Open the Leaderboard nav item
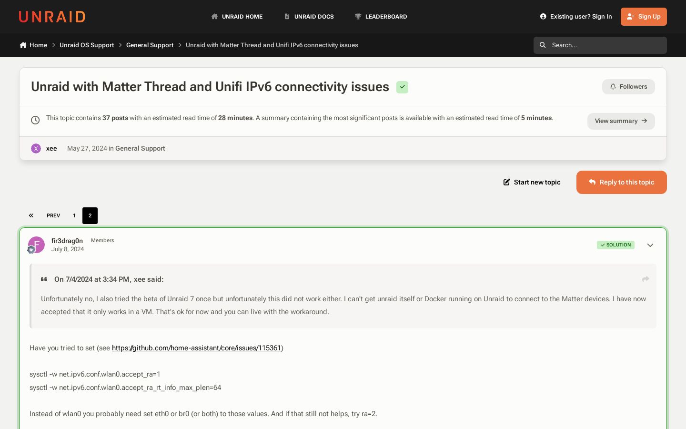The height and width of the screenshot is (429, 686). (x=381, y=17)
